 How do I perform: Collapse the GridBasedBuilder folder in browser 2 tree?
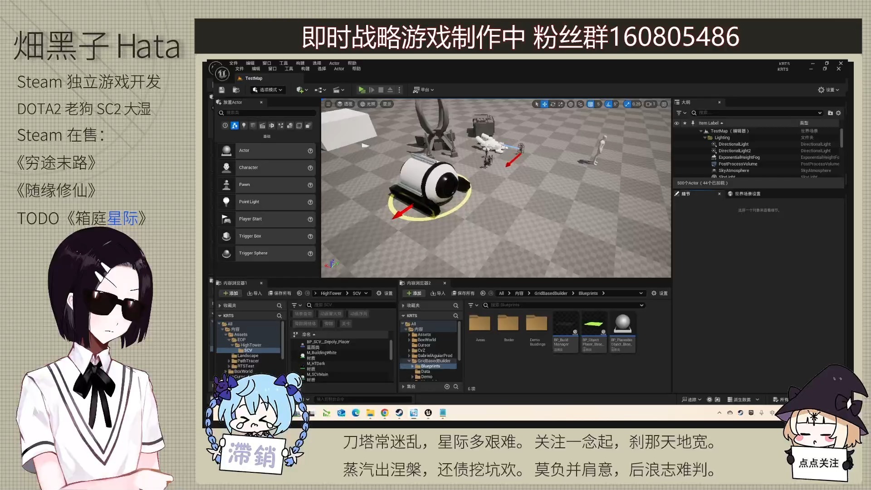coord(409,361)
